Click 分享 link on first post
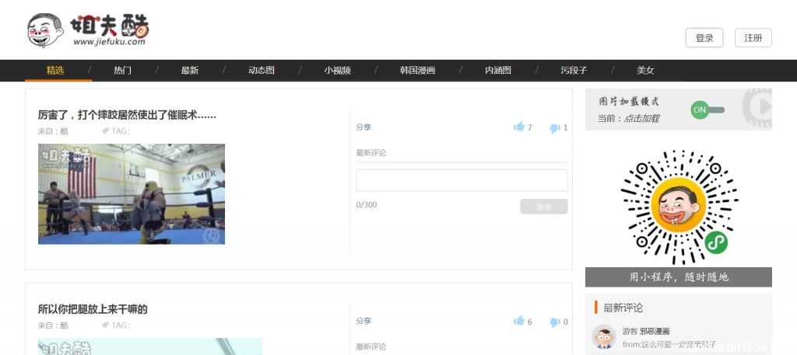This screenshot has height=355, width=797. 363,127
